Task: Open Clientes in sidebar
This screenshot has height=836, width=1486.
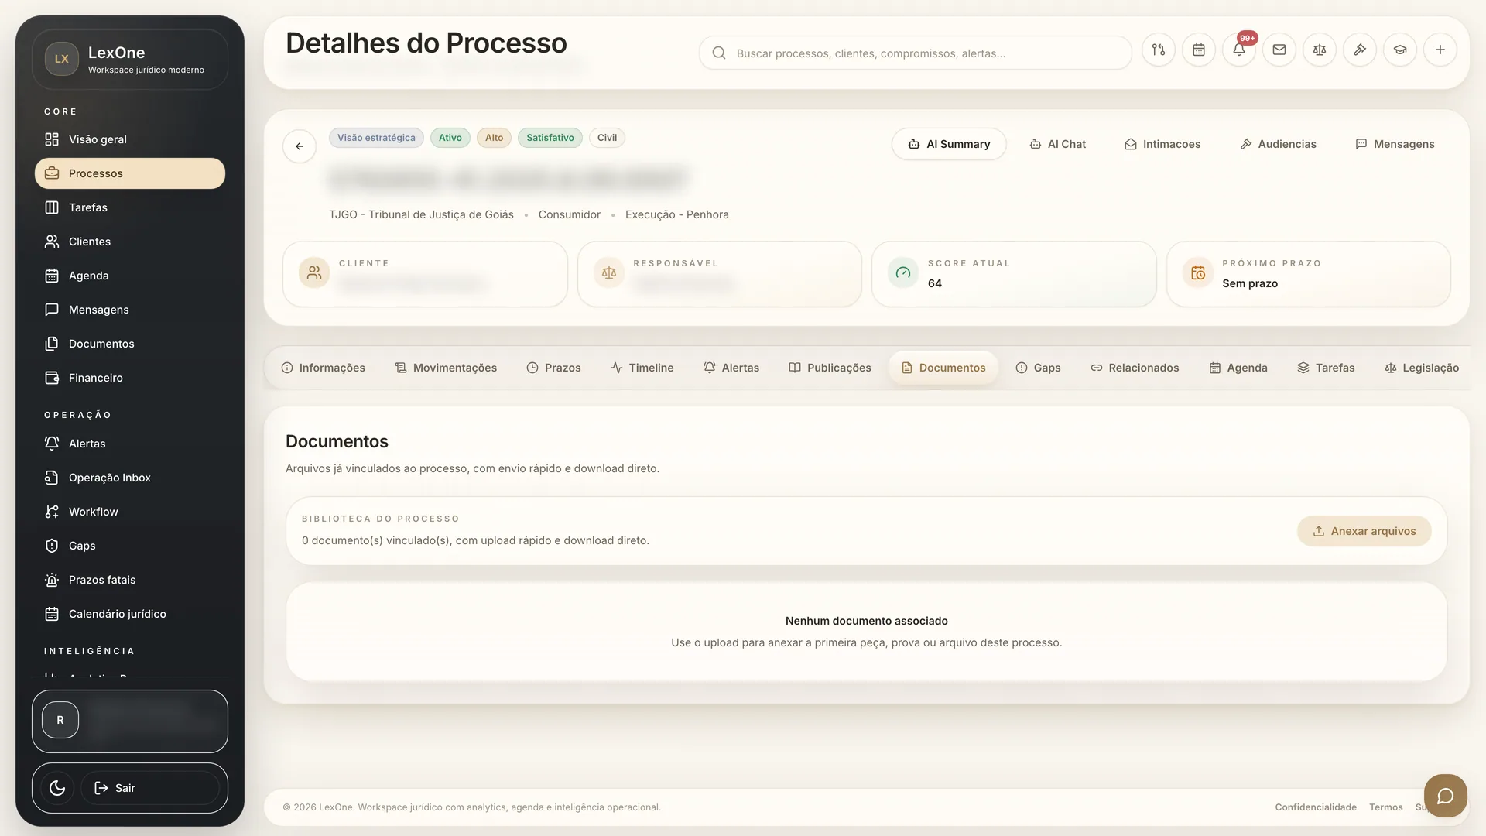Action: pyautogui.click(x=130, y=242)
